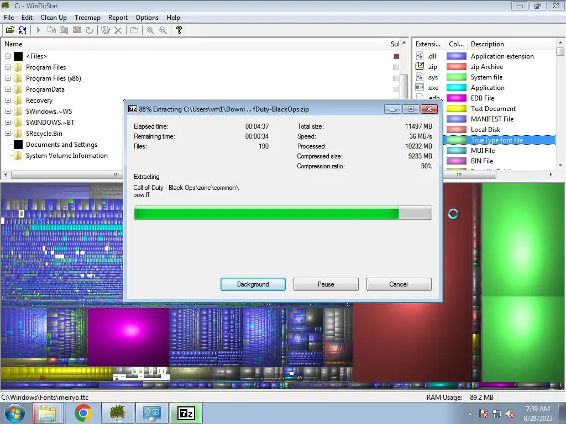The height and width of the screenshot is (424, 566).
Task: Click the Open folder toolbar icon
Action: (x=10, y=30)
